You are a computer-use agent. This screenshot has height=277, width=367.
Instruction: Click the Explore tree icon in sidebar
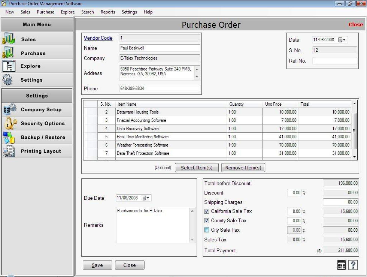(x=9, y=66)
